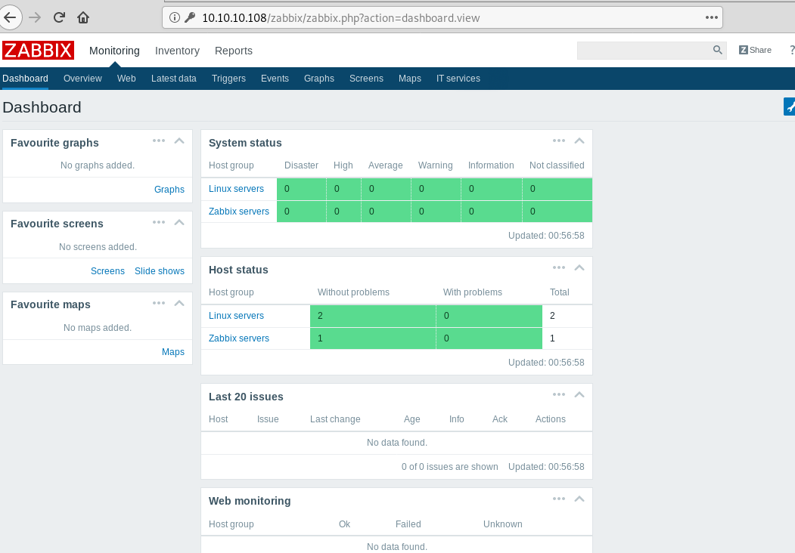Open Latest data tab
Image resolution: width=795 pixels, height=553 pixels.
pos(173,79)
